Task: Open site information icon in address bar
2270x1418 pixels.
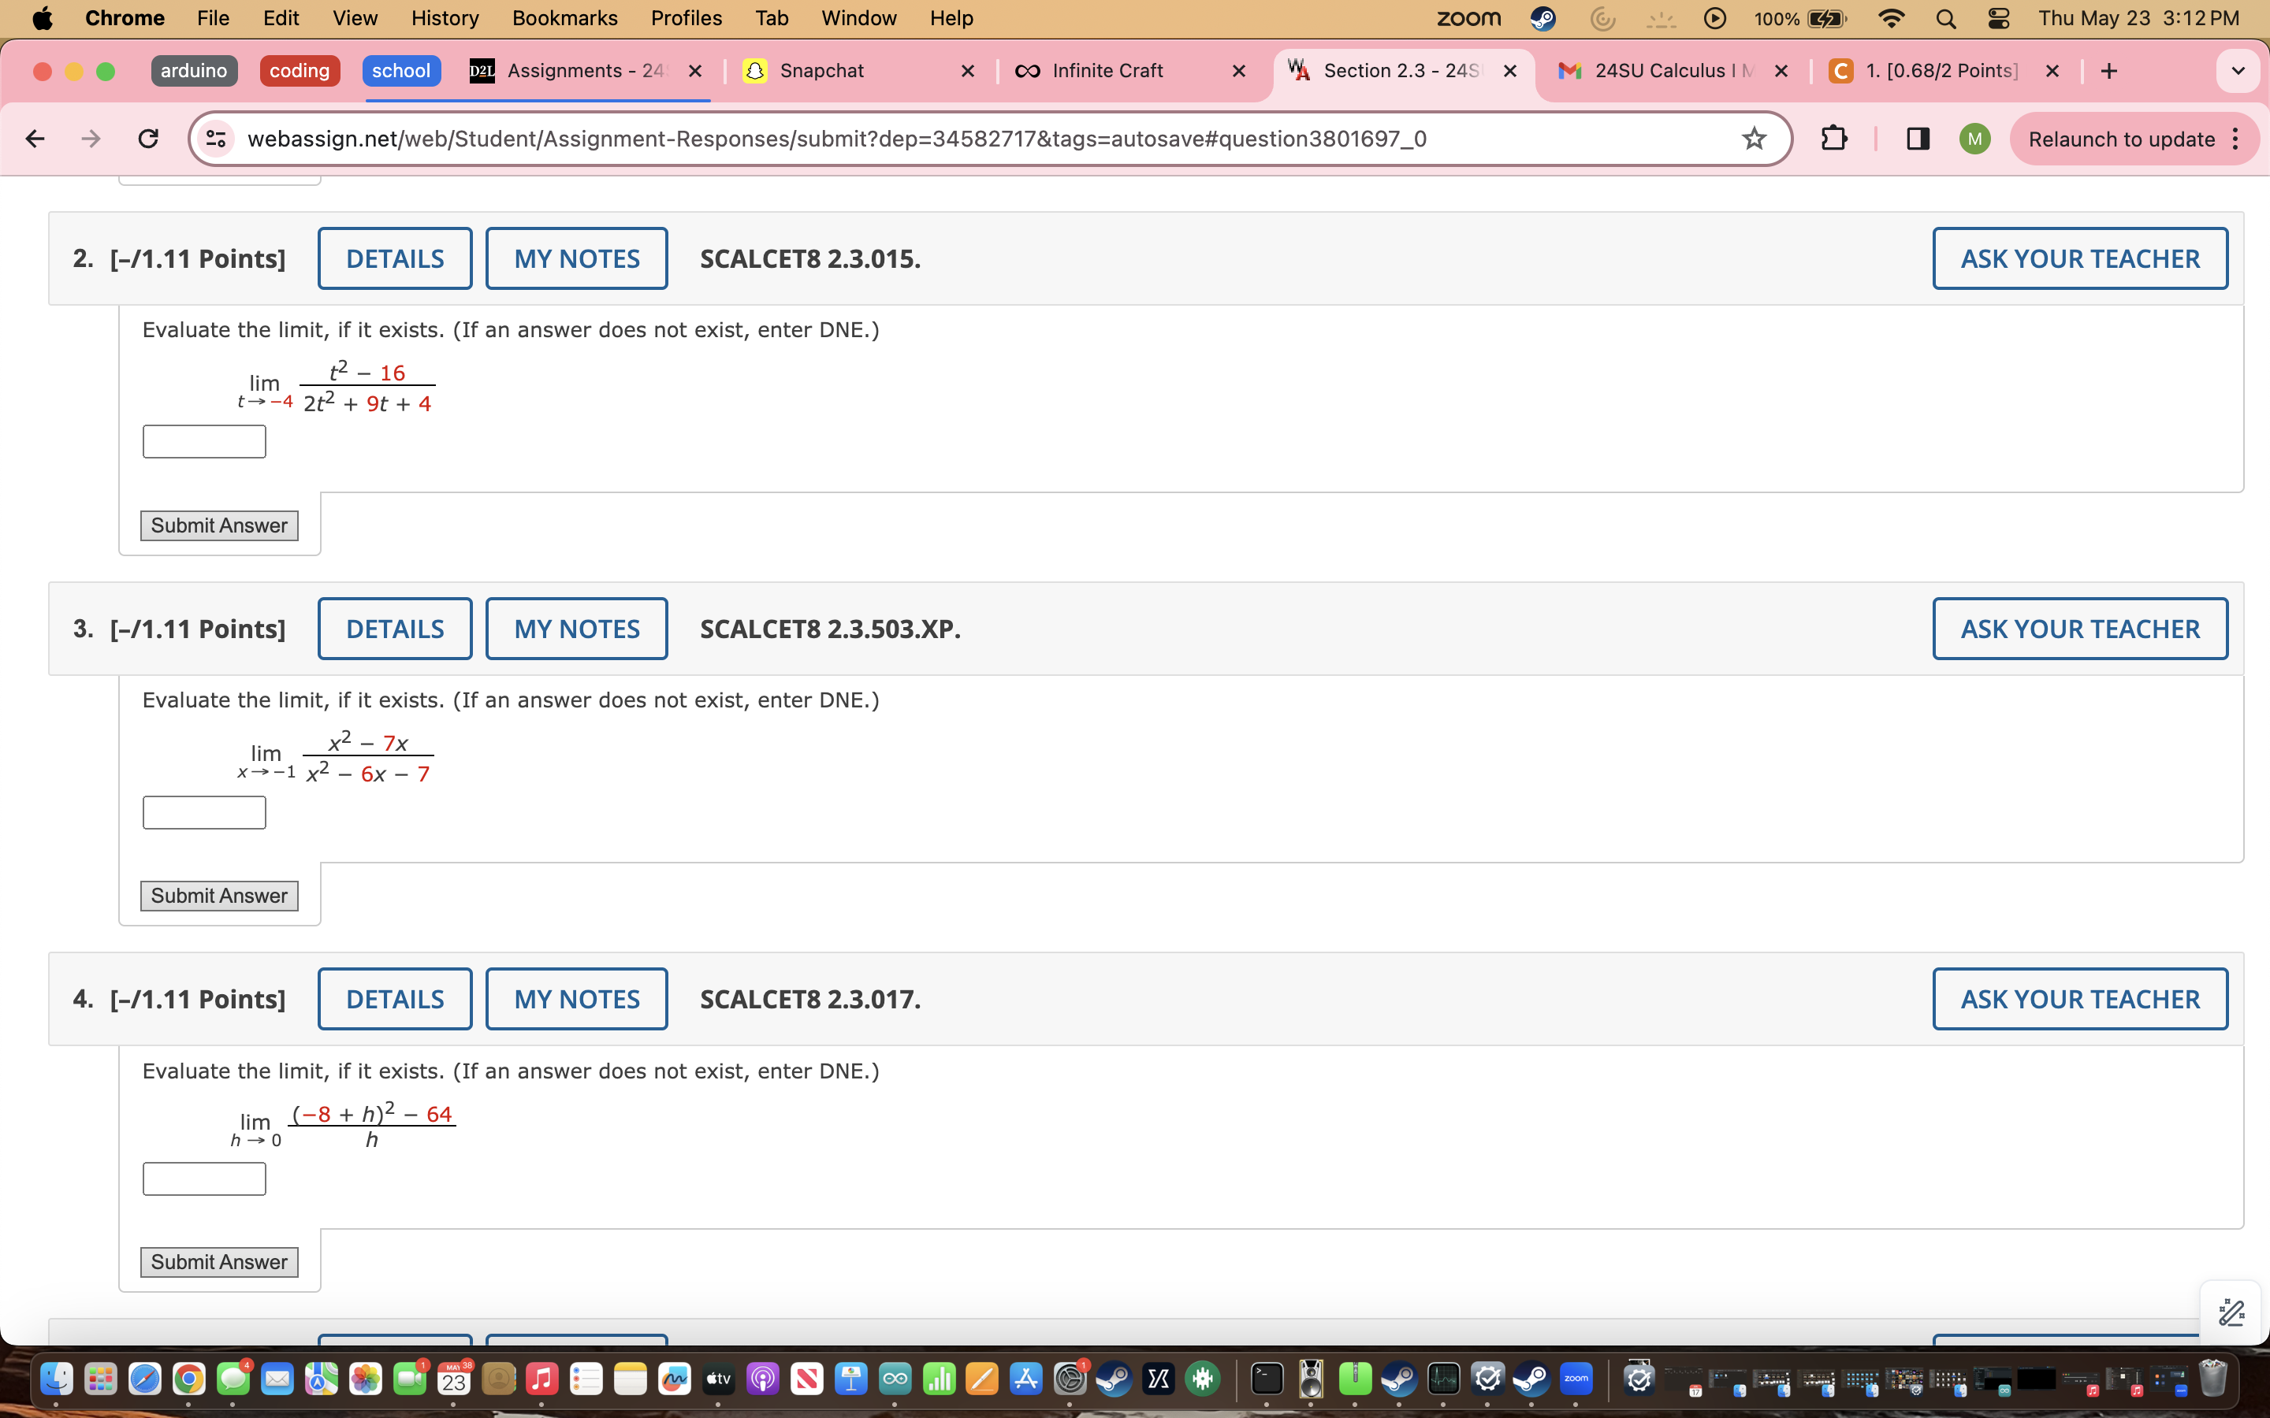Action: tap(216, 139)
